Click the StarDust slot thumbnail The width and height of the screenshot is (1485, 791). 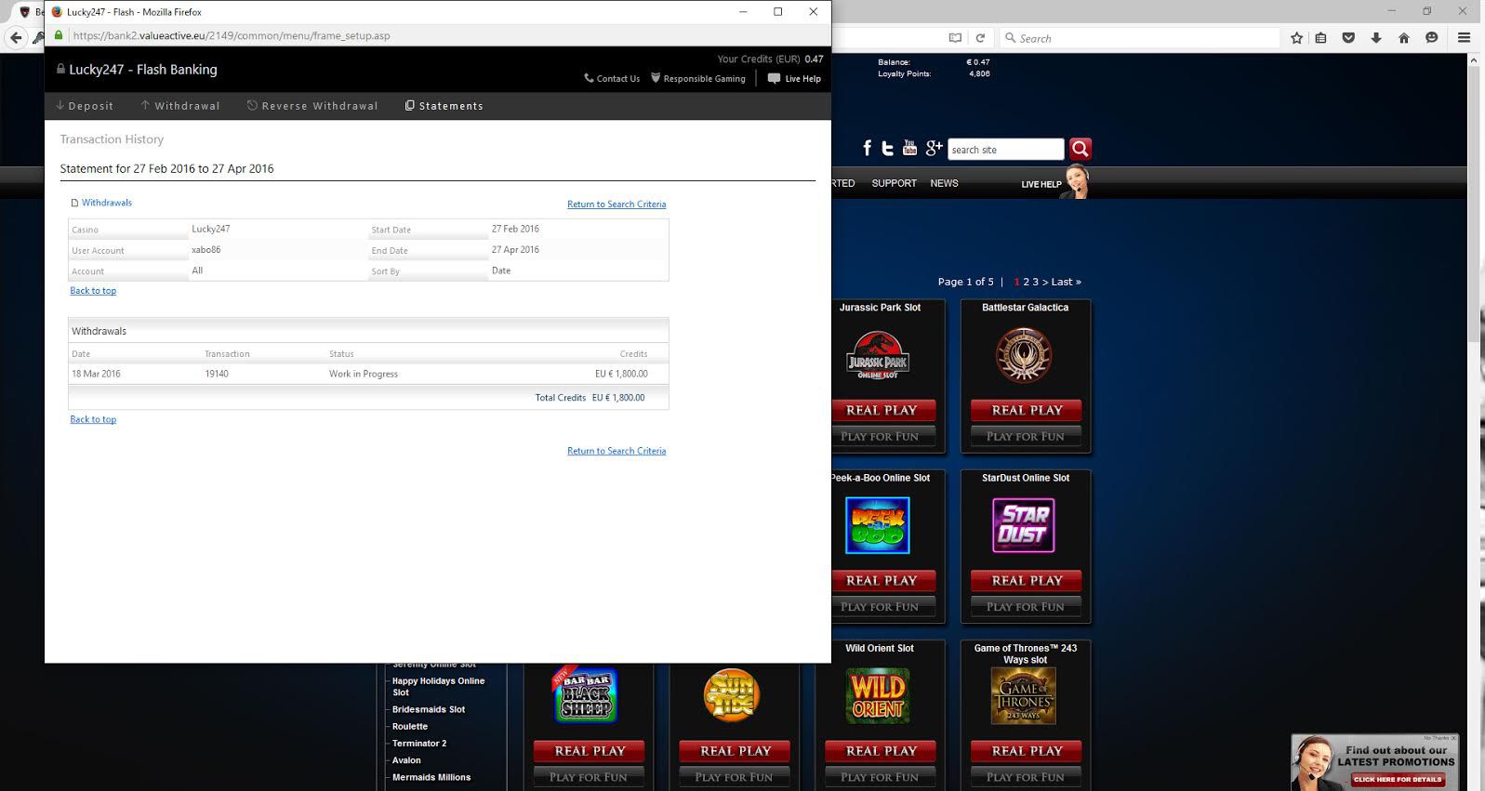(1023, 525)
